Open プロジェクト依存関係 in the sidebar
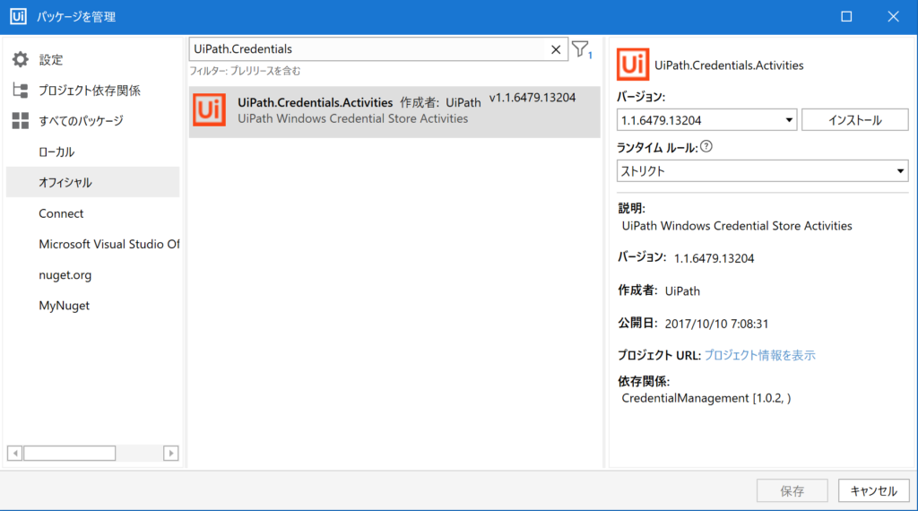Screen dimensions: 918x511 [x=90, y=91]
